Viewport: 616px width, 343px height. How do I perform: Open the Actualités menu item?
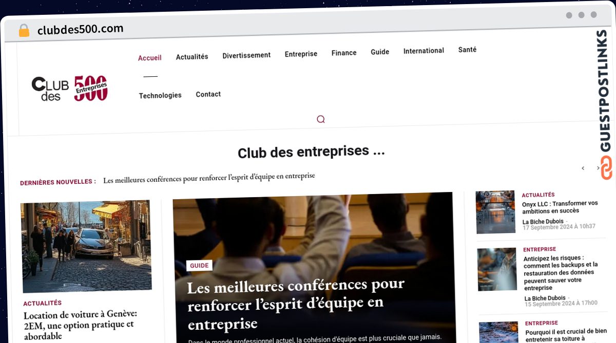(192, 57)
